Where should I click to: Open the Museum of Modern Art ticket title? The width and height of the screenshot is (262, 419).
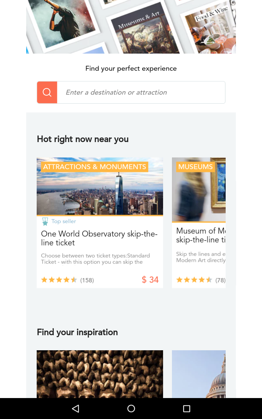tap(200, 235)
